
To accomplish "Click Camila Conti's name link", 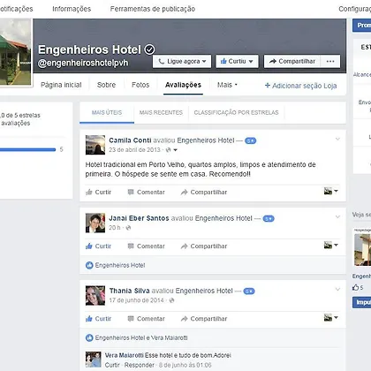I will pos(130,140).
